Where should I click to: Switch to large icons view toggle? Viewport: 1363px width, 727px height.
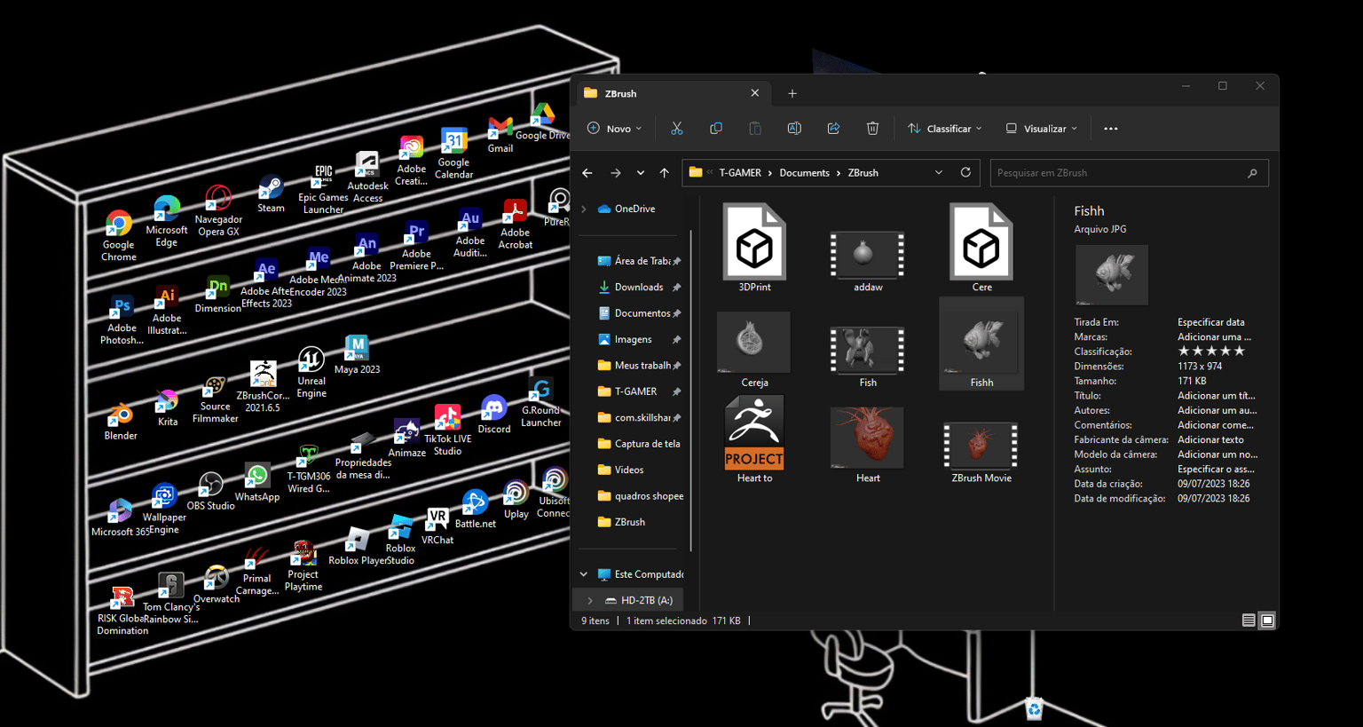(1267, 620)
